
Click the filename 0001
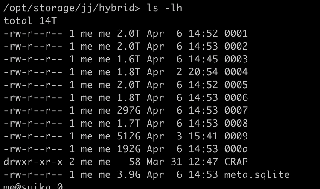pos(236,33)
